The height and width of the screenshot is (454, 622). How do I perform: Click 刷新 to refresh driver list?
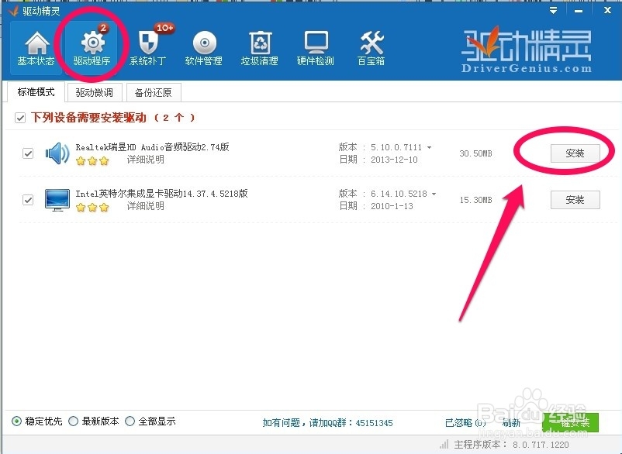pyautogui.click(x=512, y=422)
